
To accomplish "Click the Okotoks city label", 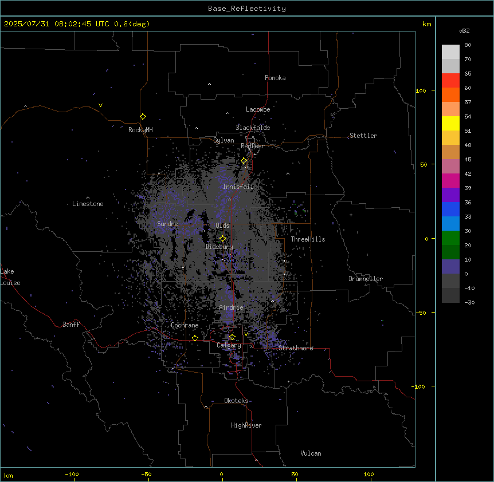I will pos(236,401).
